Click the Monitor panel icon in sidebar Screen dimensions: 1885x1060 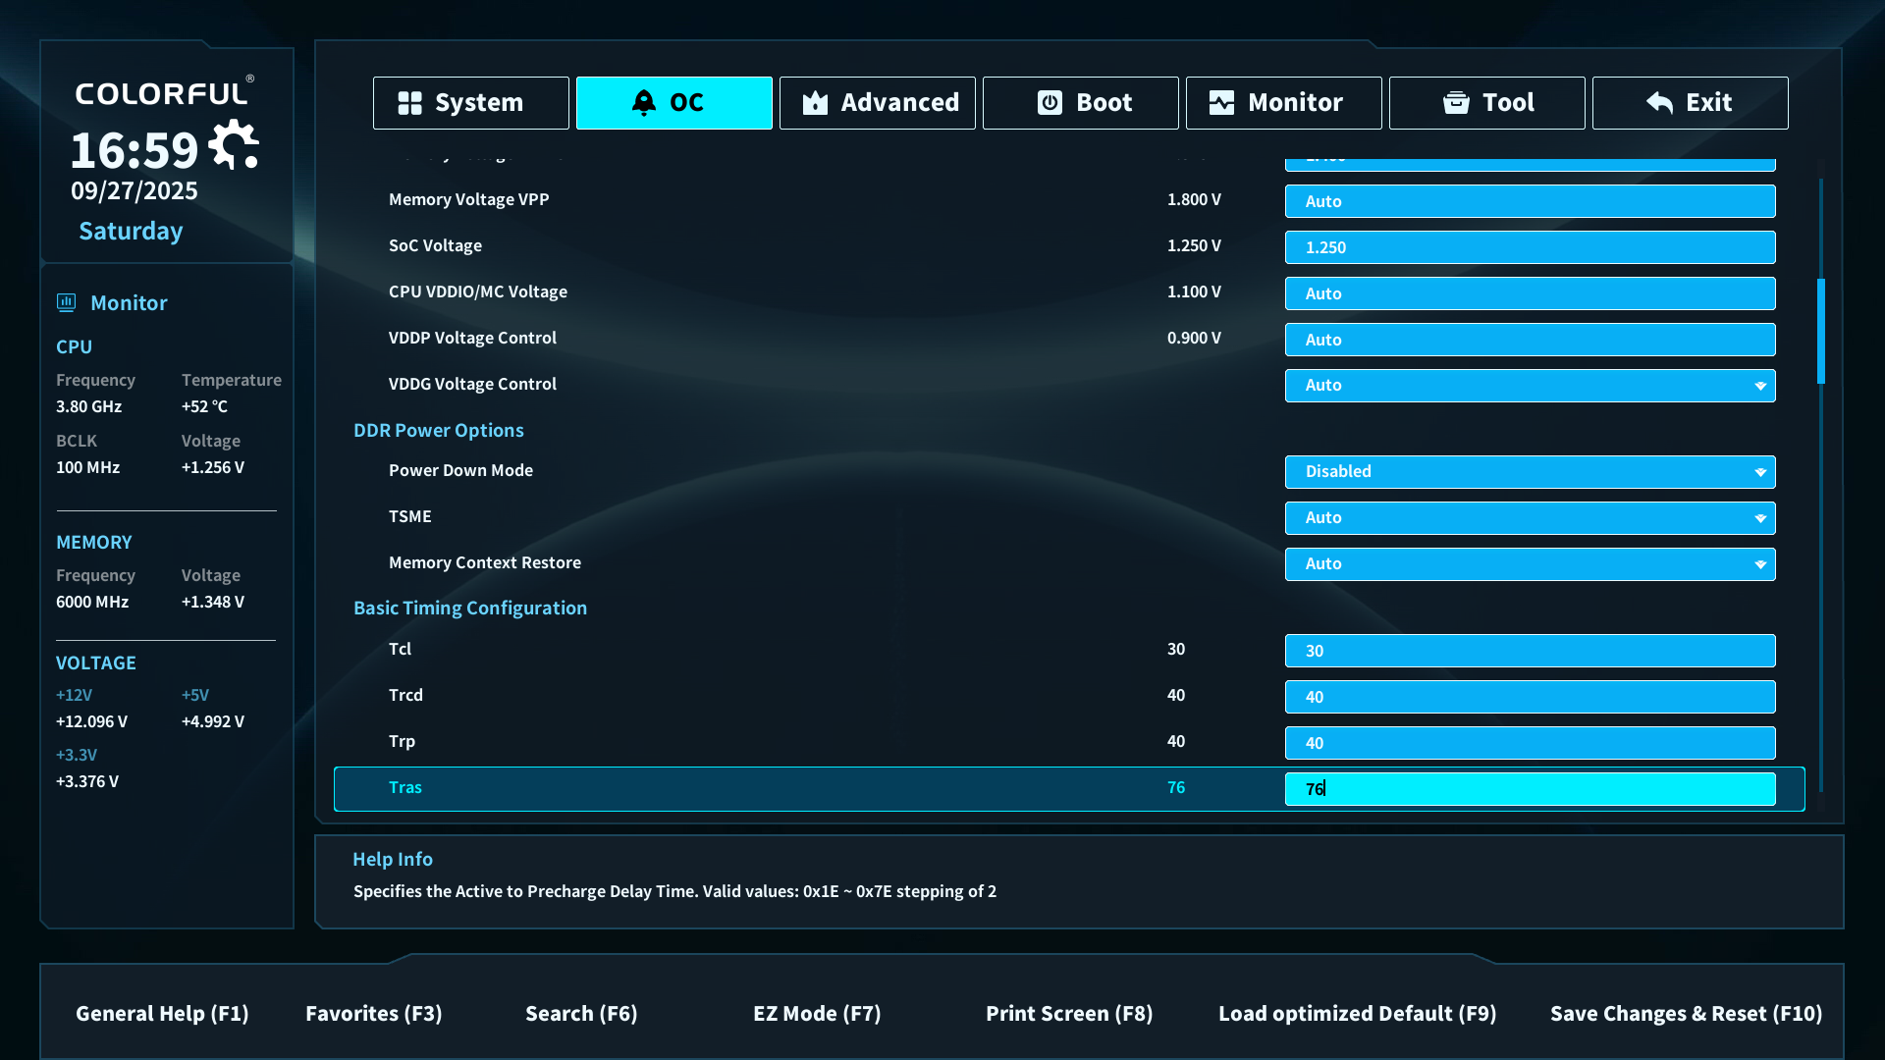pos(67,302)
